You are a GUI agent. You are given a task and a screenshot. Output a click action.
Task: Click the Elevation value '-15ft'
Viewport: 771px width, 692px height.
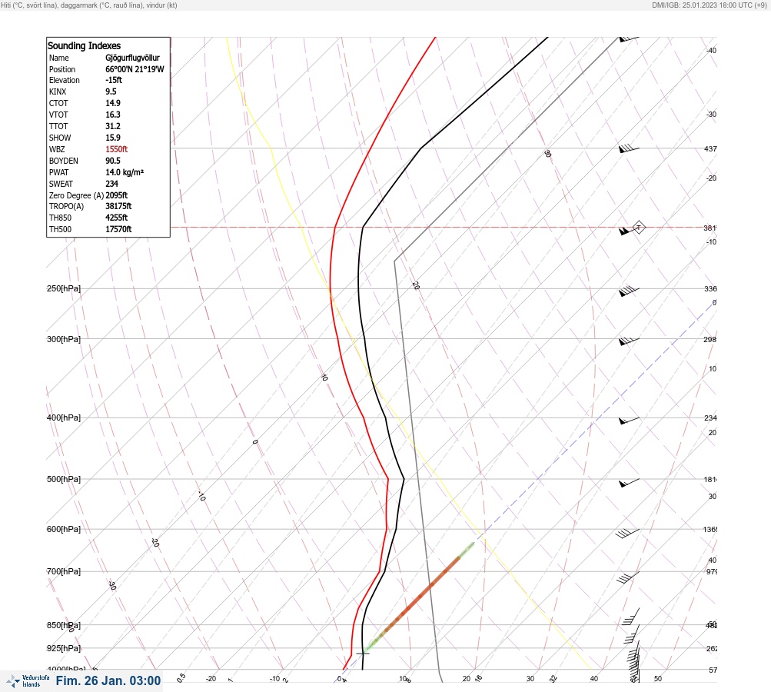point(114,80)
